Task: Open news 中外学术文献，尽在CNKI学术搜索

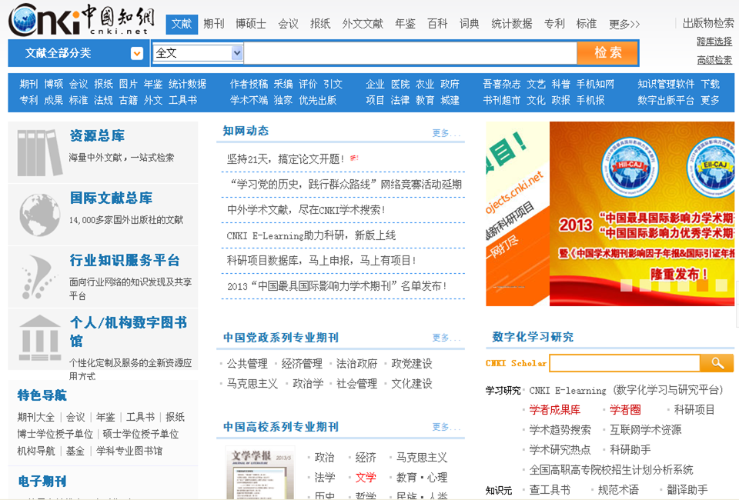Action: click(306, 210)
